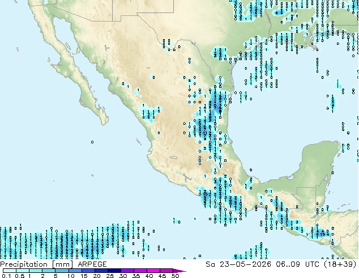This screenshot has width=359, height=278.
Task: Click the legend value '10'
Action: click(71, 276)
